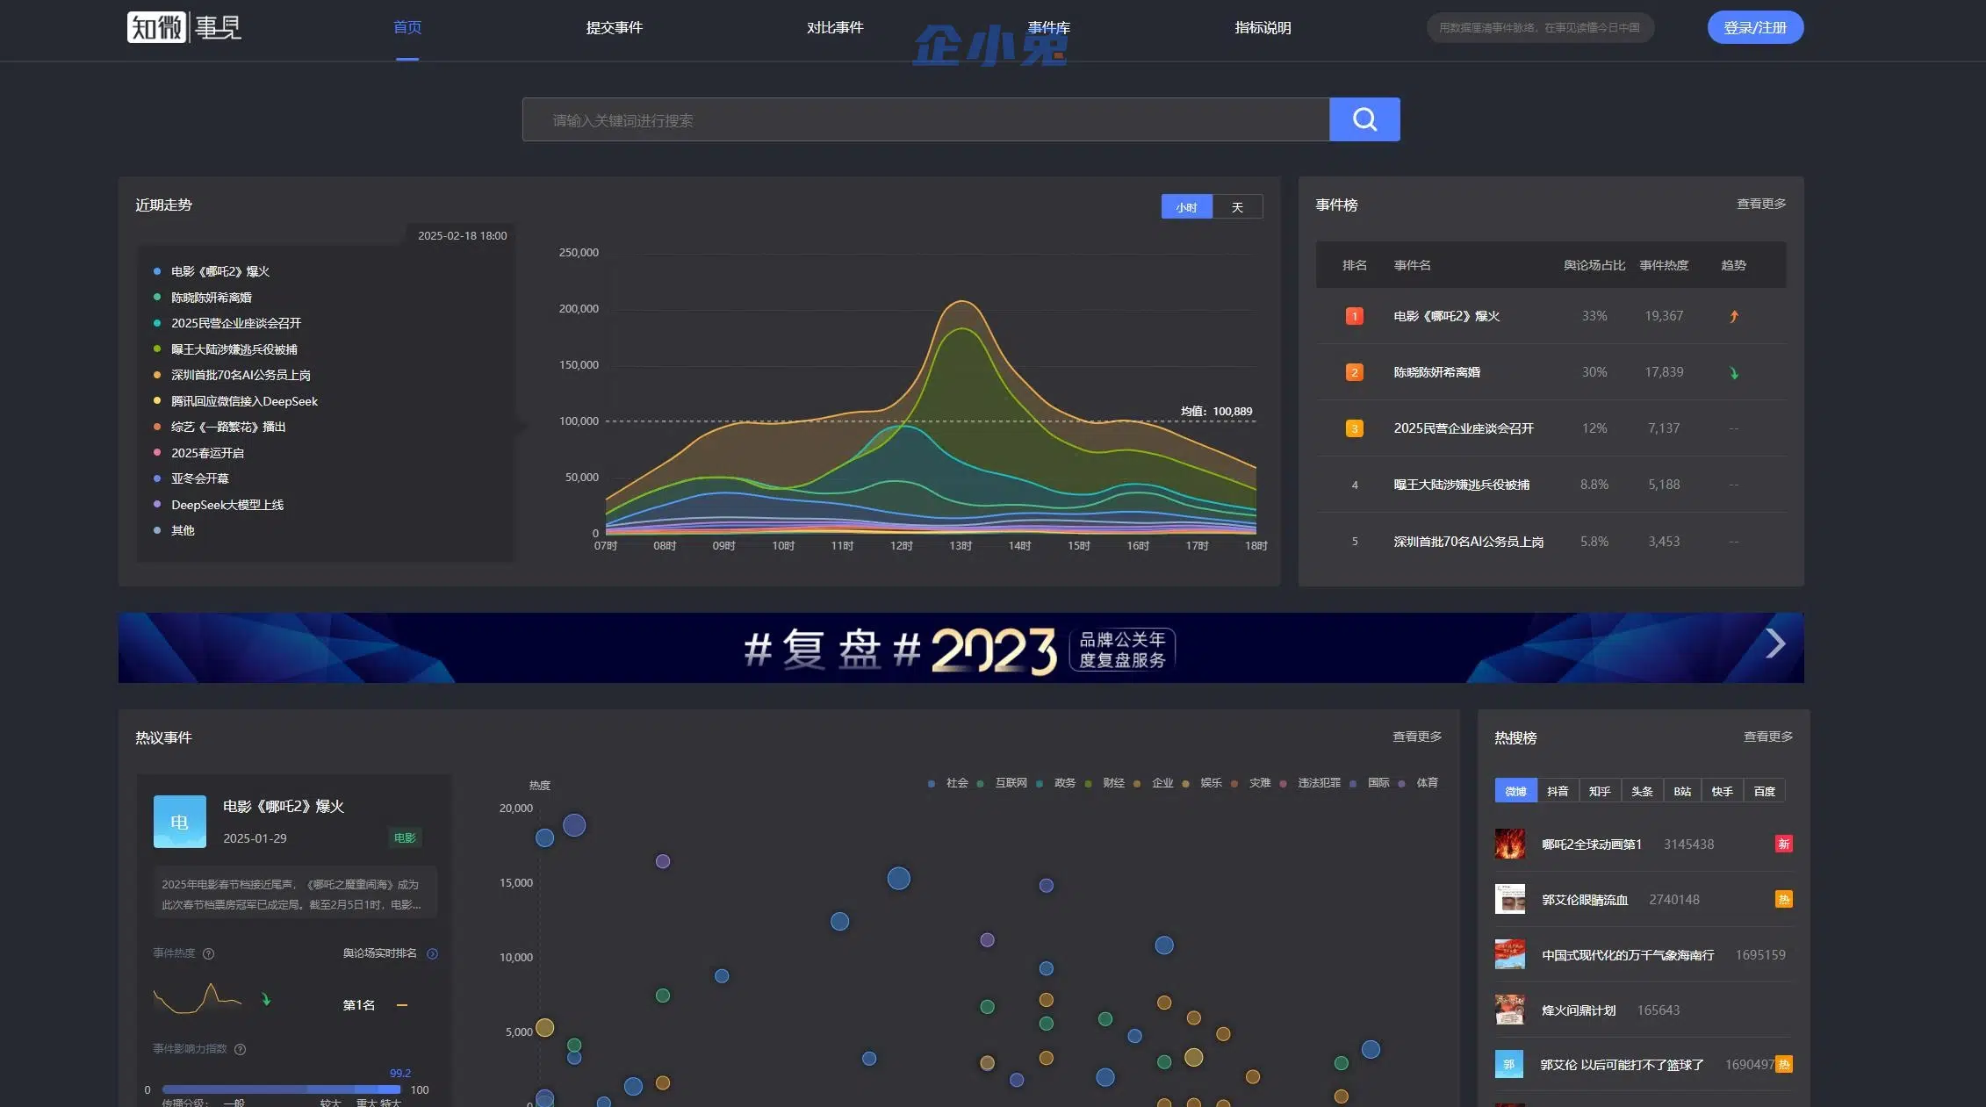The height and width of the screenshot is (1107, 1986).
Task: Select 抖音 hot search tab
Action: (x=1558, y=791)
